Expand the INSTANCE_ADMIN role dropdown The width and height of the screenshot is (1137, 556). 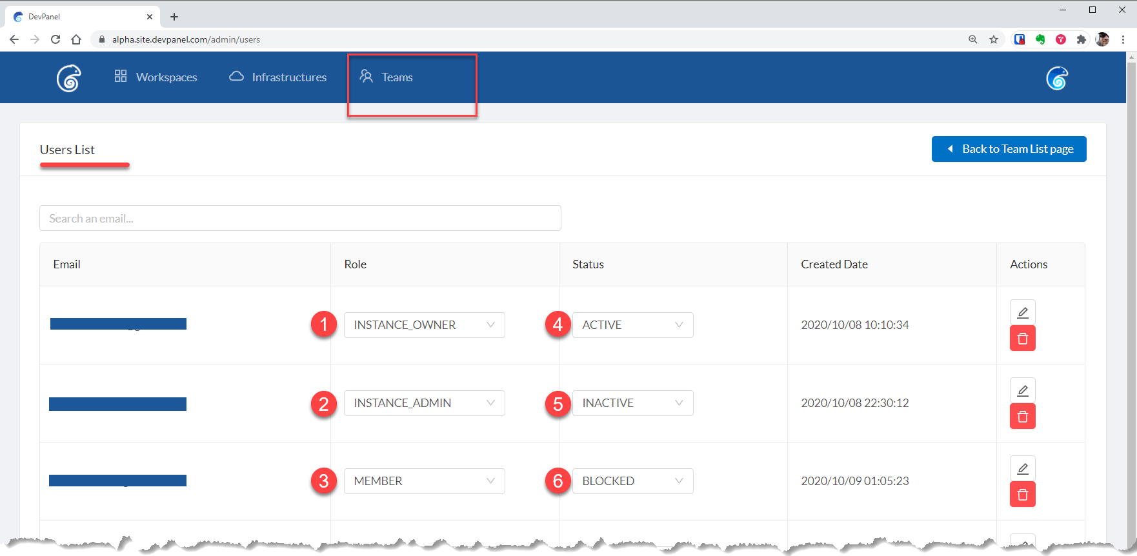click(x=424, y=403)
